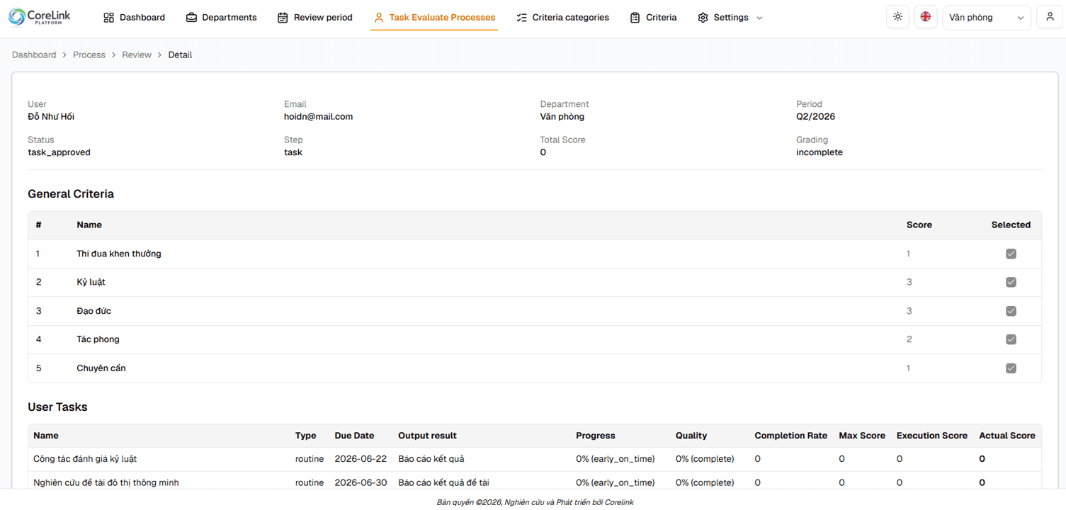Click the Task Evaluate Processes person icon

pyautogui.click(x=379, y=18)
